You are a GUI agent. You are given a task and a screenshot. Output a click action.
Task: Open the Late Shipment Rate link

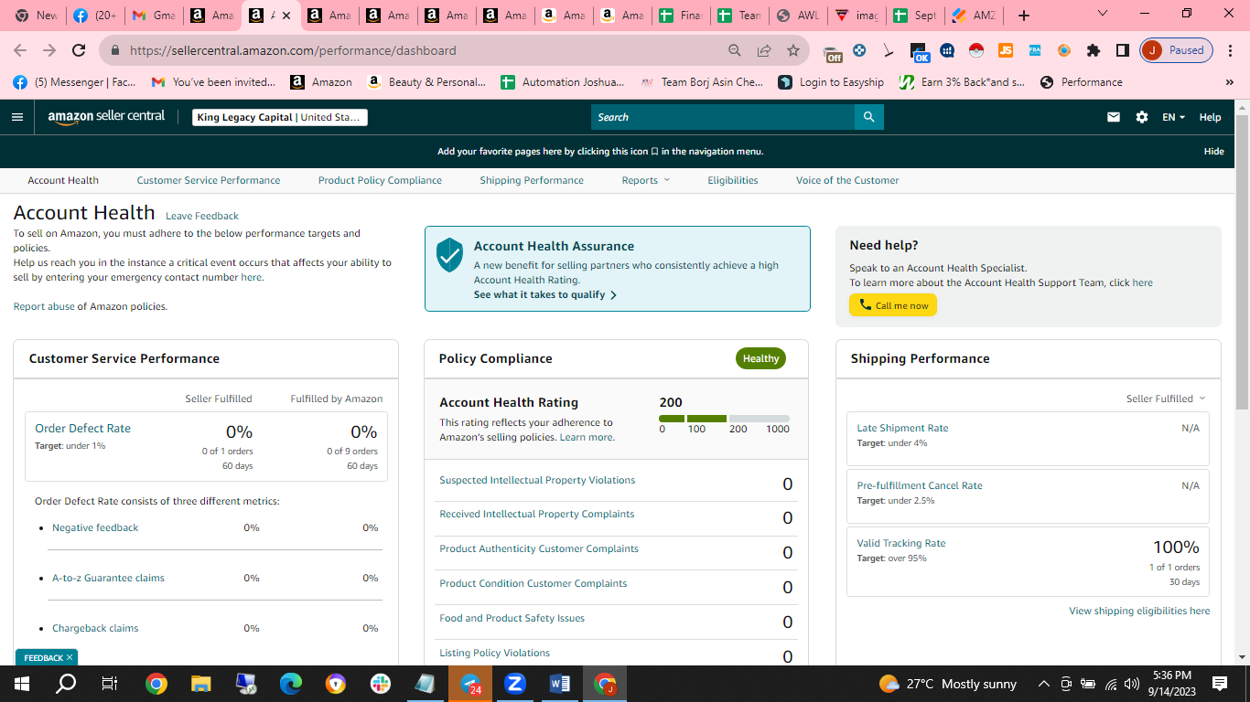902,428
